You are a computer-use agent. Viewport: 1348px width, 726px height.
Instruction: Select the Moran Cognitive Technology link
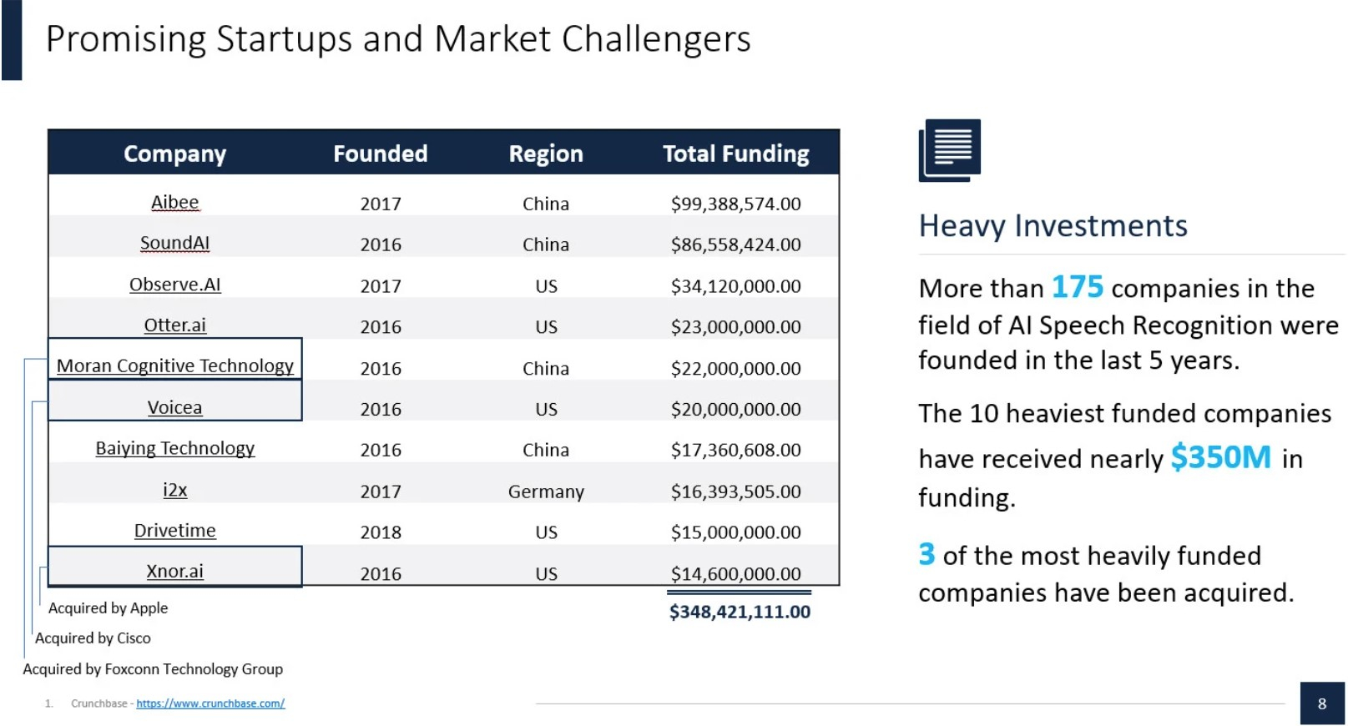[175, 366]
